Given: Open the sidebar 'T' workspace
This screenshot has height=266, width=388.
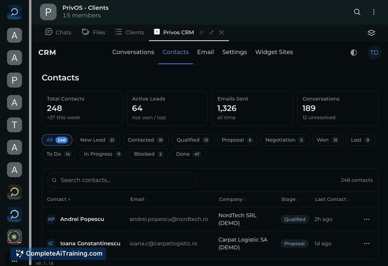Looking at the screenshot, I should (15, 125).
